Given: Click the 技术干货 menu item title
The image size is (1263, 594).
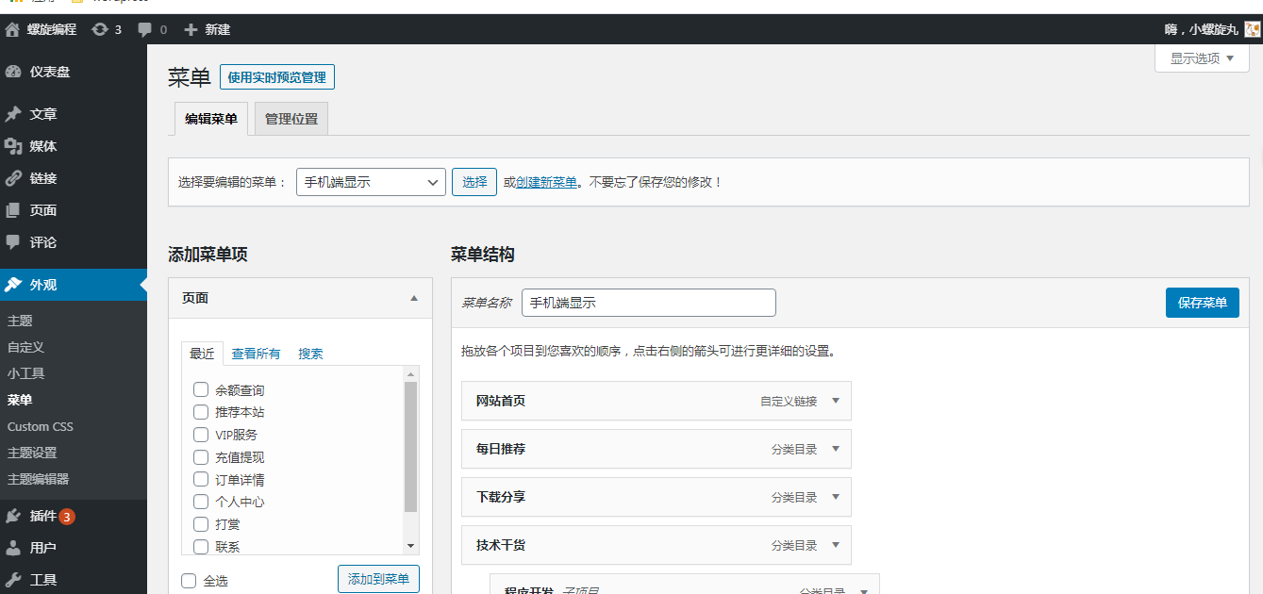Looking at the screenshot, I should 501,545.
